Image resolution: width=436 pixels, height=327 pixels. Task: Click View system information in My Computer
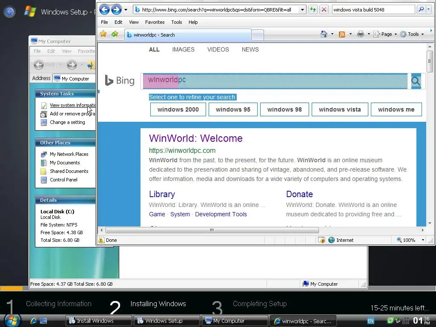pos(72,106)
